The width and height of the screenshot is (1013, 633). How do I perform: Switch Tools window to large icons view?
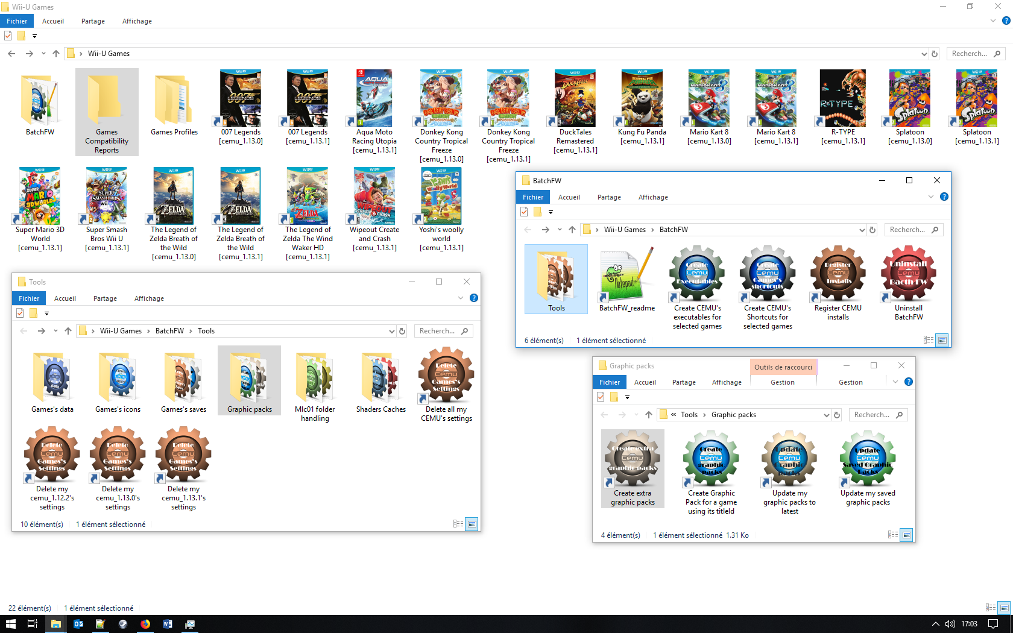pos(472,524)
